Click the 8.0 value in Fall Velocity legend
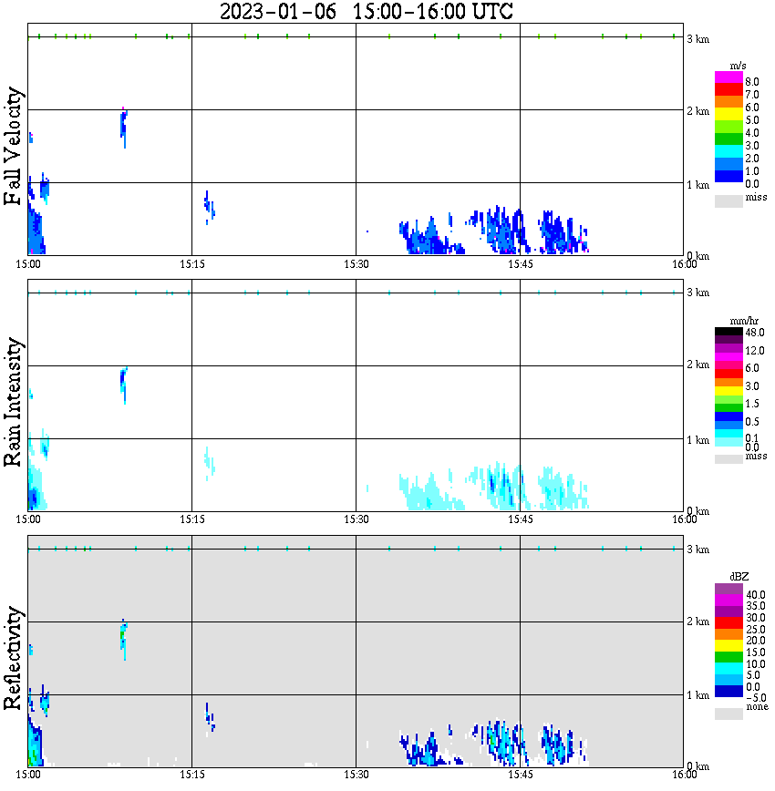Screen dimensions: 775x791 click(752, 82)
